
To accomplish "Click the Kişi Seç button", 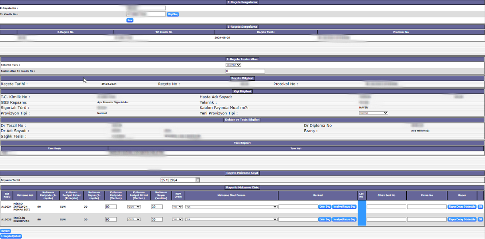I will point(173,14).
